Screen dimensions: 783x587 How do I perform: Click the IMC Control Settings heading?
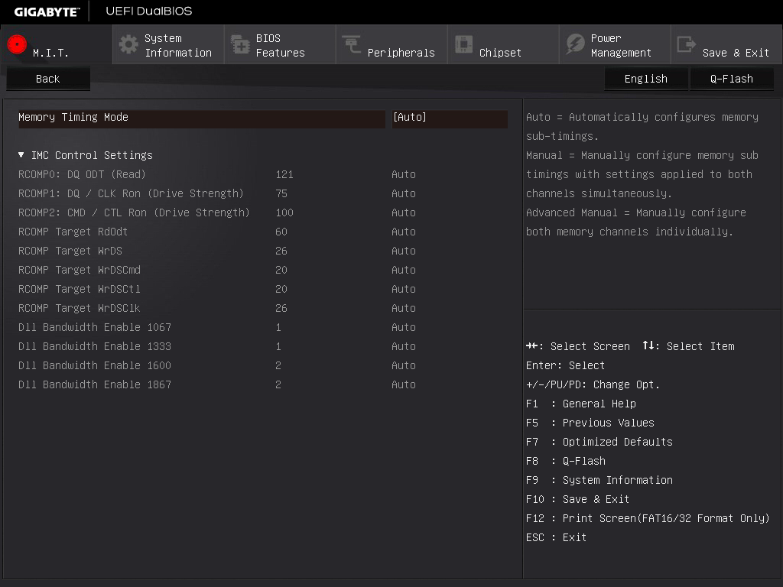tap(92, 155)
